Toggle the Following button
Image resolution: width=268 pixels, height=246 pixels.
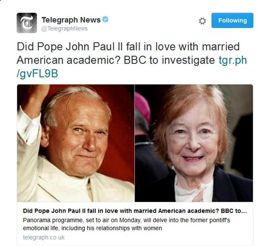232,20
